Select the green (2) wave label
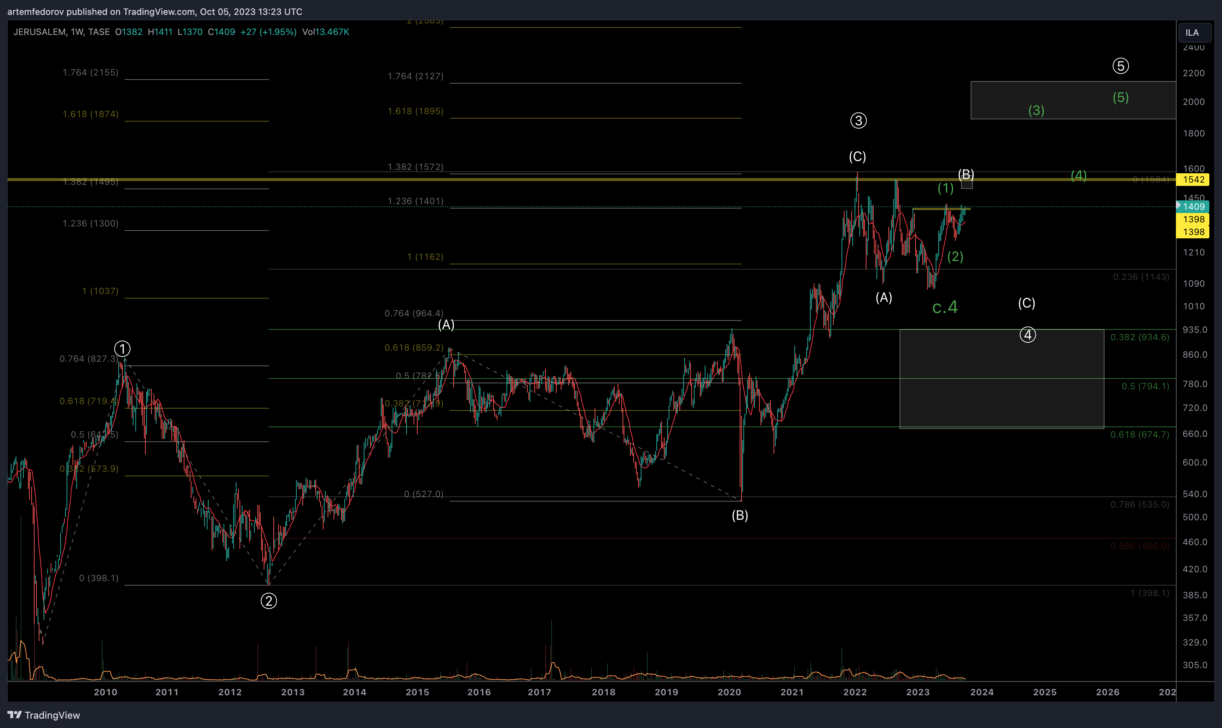This screenshot has width=1222, height=728. pos(955,256)
